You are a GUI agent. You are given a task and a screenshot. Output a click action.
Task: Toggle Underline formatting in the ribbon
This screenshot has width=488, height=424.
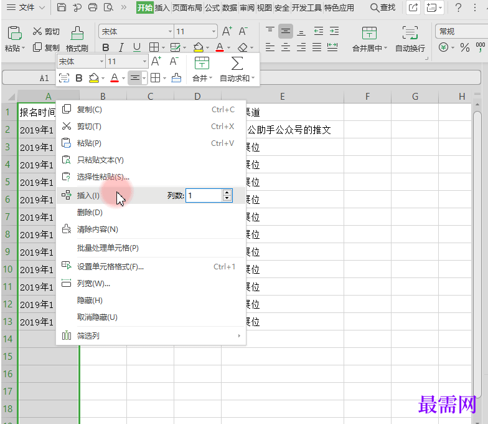click(x=137, y=47)
